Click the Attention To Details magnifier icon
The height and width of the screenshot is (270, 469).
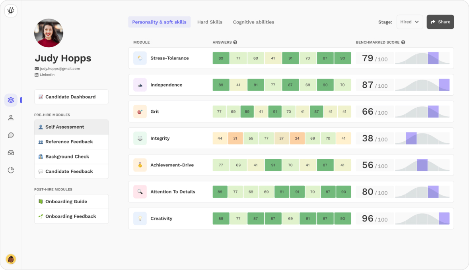(x=140, y=191)
